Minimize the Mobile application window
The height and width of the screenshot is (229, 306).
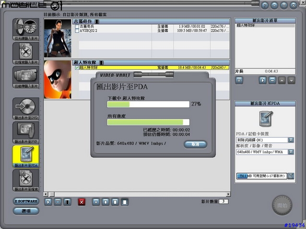pos(274,5)
